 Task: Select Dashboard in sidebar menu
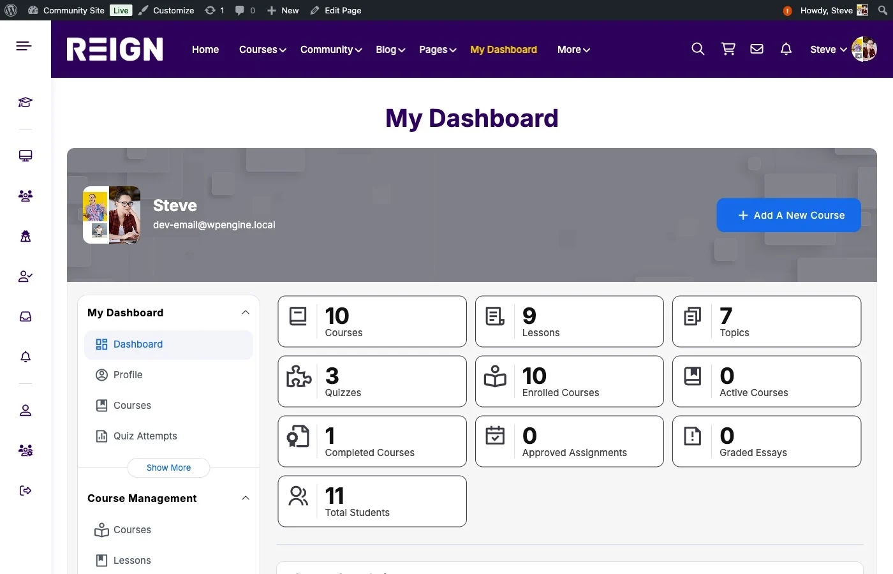click(168, 344)
